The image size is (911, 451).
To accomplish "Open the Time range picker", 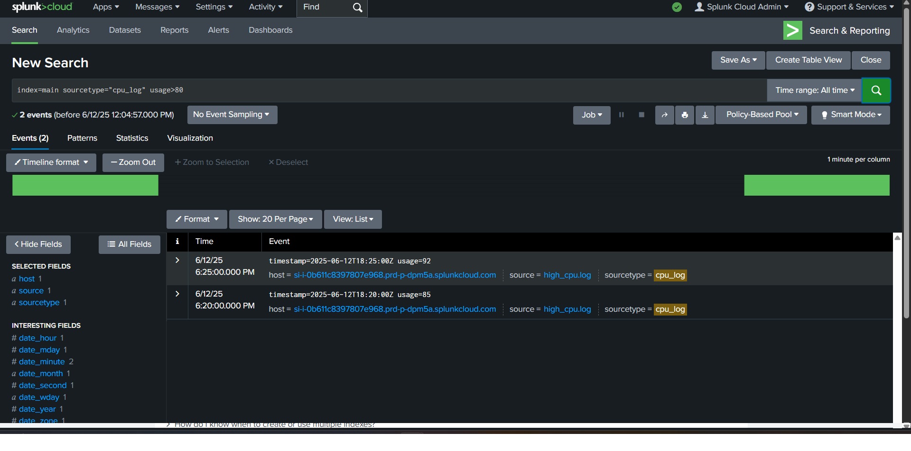I will point(815,90).
